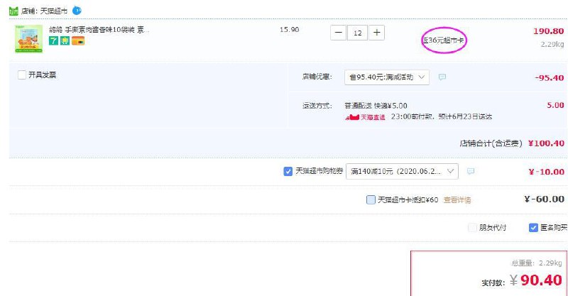Click the quantity field showing 12
The width and height of the screenshot is (568, 296).
pos(358,33)
